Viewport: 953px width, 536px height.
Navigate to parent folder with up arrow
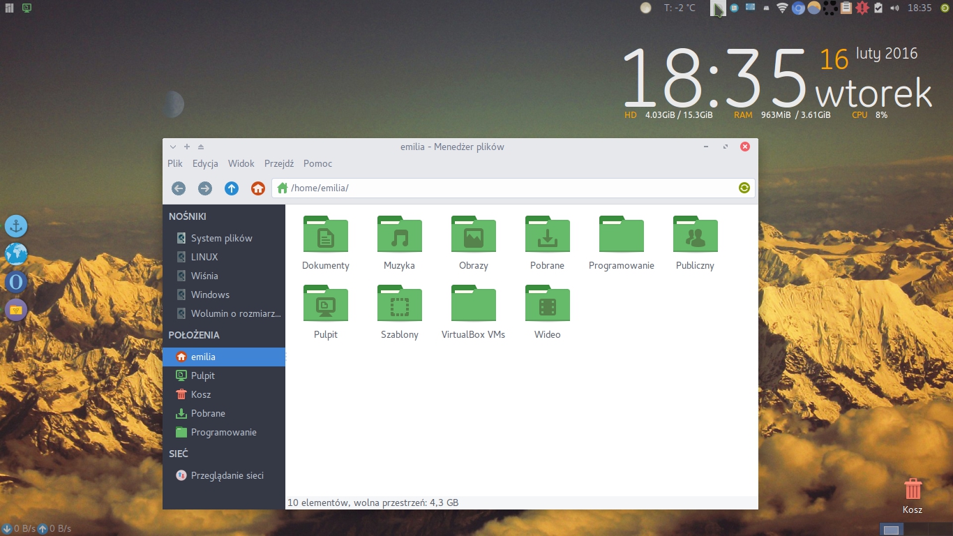[x=231, y=188]
